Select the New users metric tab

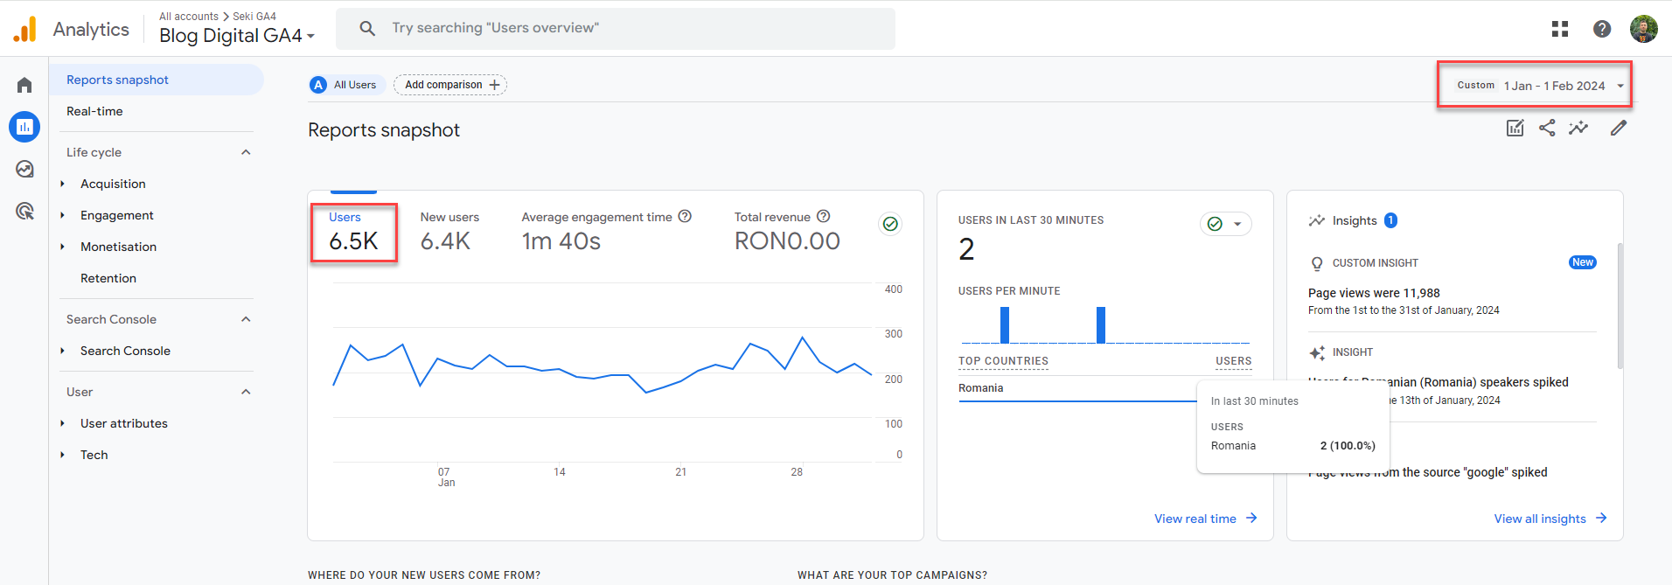(x=449, y=230)
